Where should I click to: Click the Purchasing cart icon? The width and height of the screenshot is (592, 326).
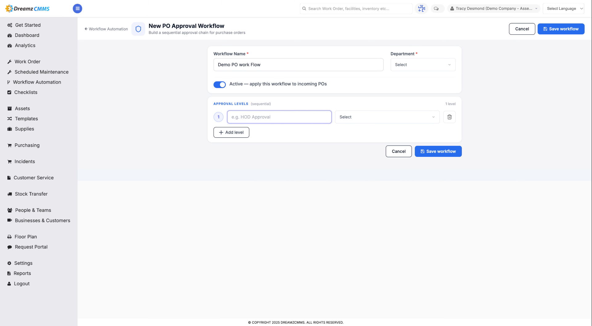(x=10, y=145)
